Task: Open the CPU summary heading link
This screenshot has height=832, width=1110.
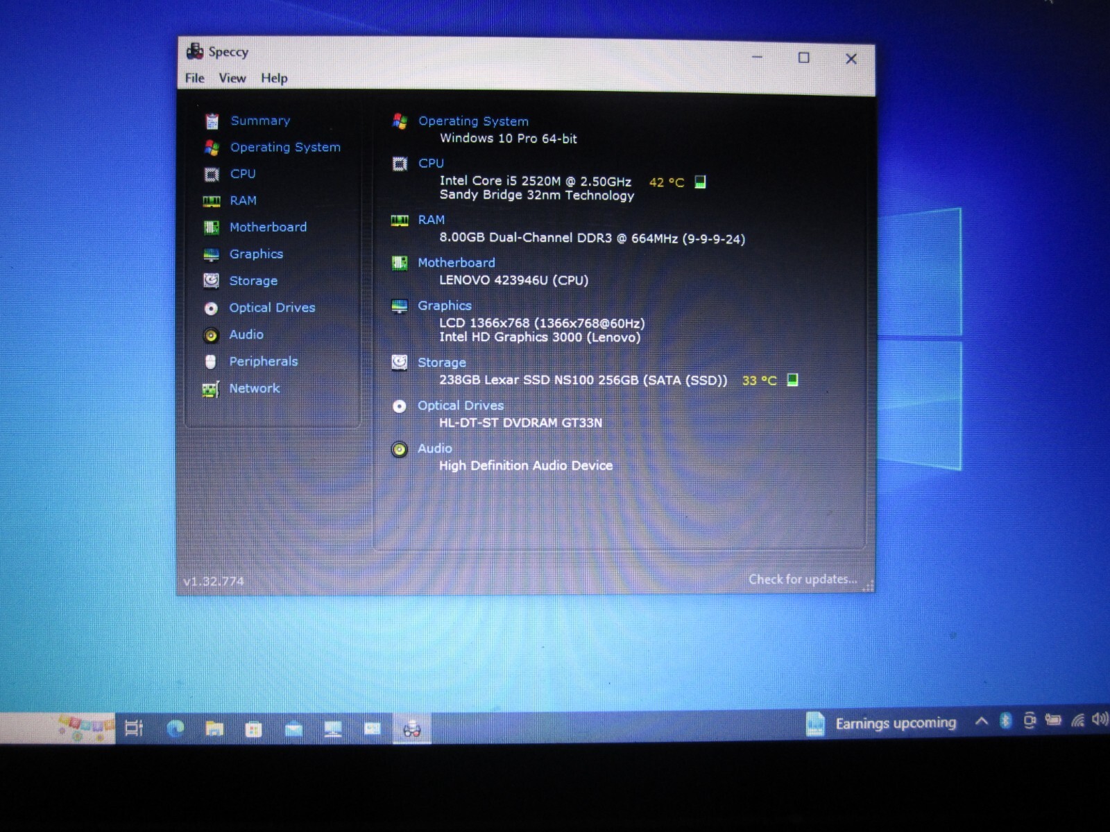Action: (x=431, y=164)
